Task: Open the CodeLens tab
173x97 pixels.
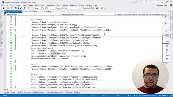Action: tap(77, 92)
